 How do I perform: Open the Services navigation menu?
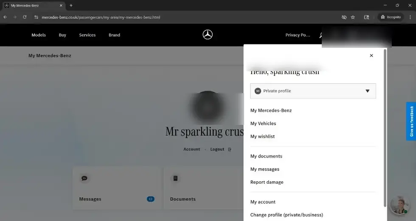(87, 35)
